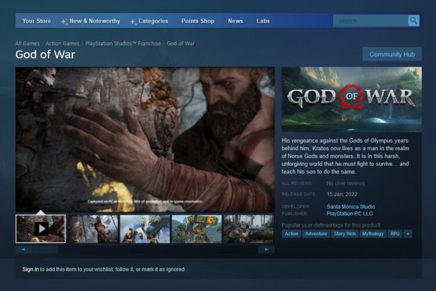Click the release date '15 Jan, 2022'

pyautogui.click(x=342, y=194)
